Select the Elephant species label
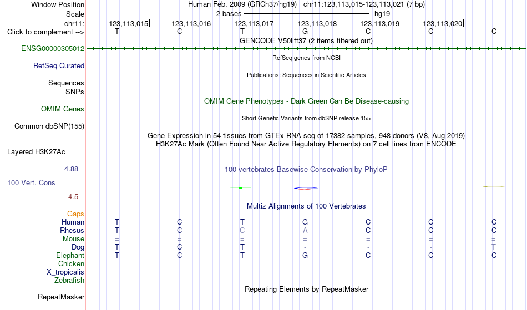The width and height of the screenshot is (527, 310). click(70, 256)
